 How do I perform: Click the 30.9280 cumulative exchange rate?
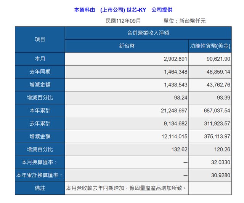pos(221,175)
